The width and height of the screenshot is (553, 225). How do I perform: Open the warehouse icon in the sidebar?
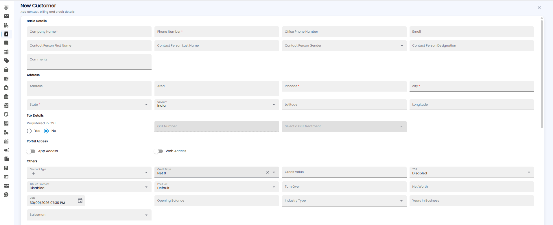tap(6, 88)
